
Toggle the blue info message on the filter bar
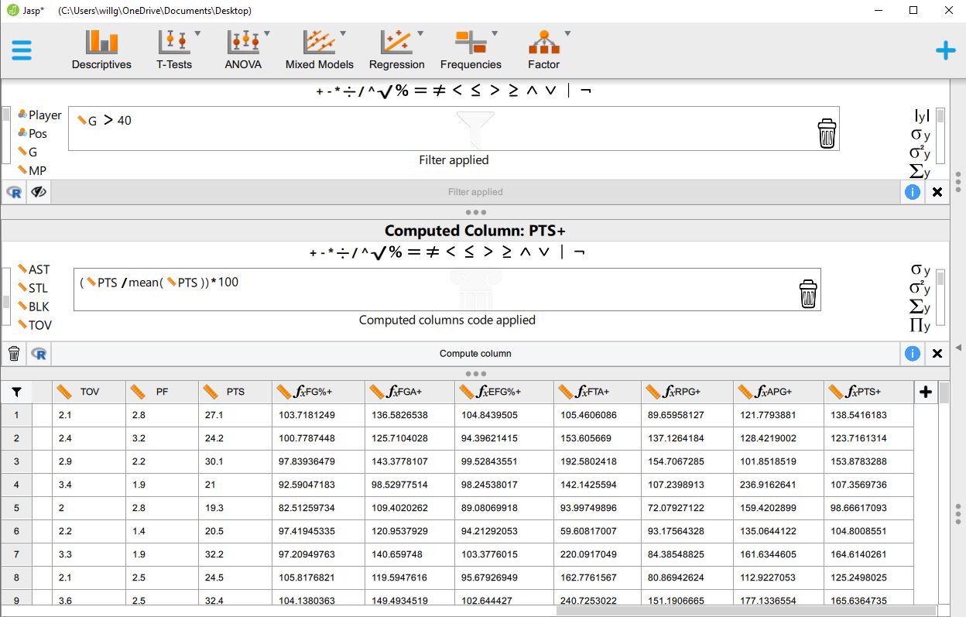click(x=912, y=191)
